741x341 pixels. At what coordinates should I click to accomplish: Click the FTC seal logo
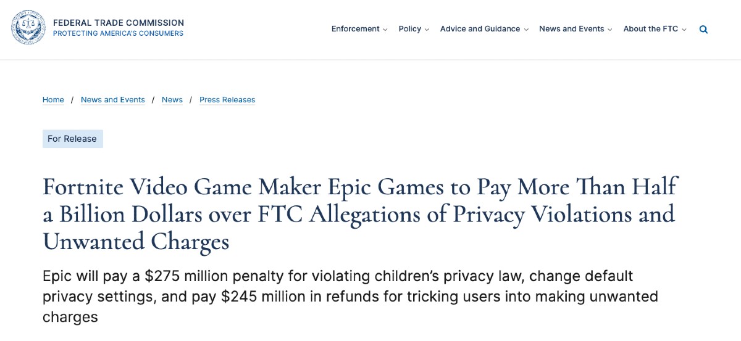28,27
